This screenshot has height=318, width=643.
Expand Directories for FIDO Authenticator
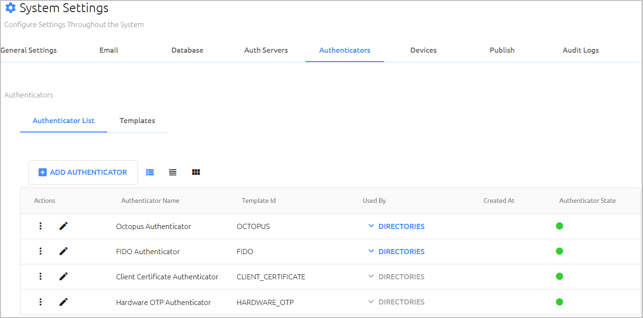tap(396, 251)
